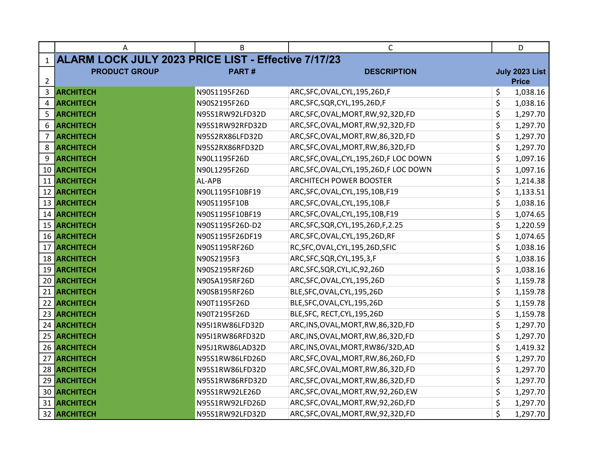Screen dimensions: 605x468
Task: Select part number N95S1RW92LFD26D
Action: [x=242, y=403]
